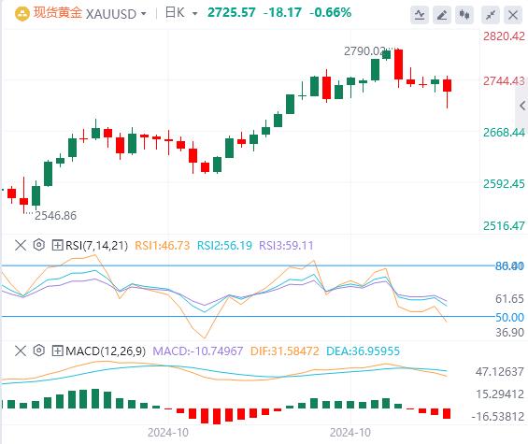Image resolution: width=528 pixels, height=444 pixels.
Task: Open the 日K timeframe dropdown arrow
Action: click(x=194, y=14)
